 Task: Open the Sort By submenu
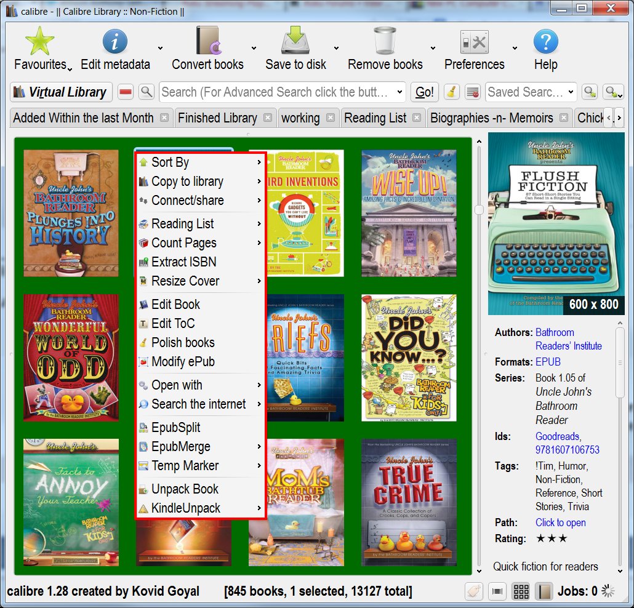pyautogui.click(x=201, y=162)
